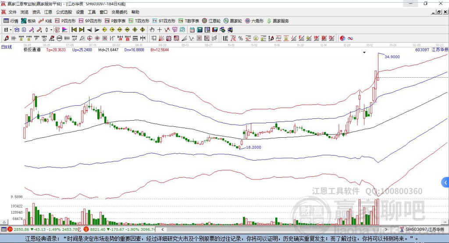449x243 pixels.
Task: Click the circled arrows icon
Action: (59, 38)
